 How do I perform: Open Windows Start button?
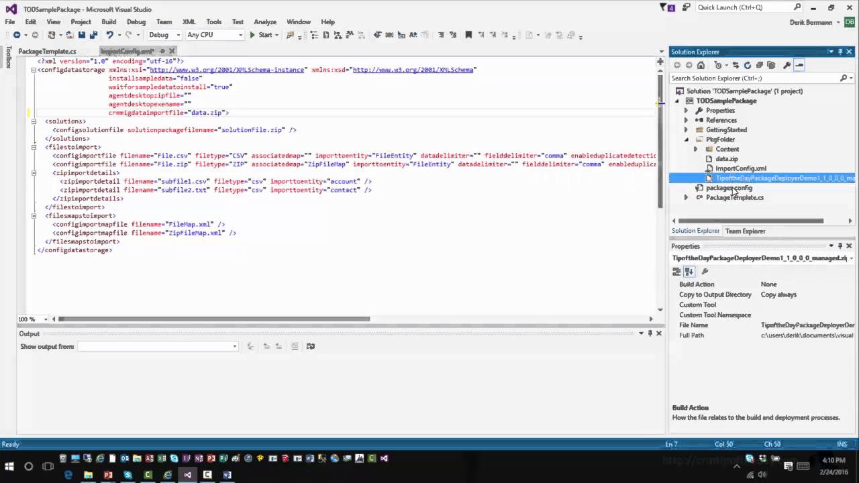tap(9, 466)
